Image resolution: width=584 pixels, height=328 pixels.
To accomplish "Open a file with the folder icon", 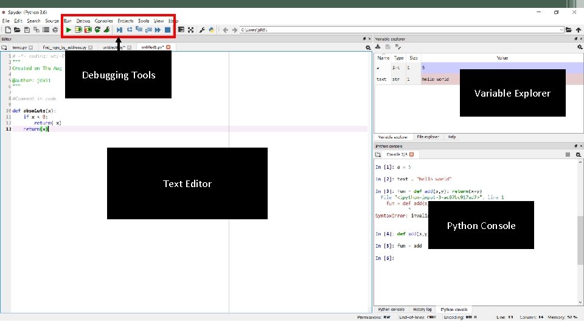I will [x=17, y=30].
